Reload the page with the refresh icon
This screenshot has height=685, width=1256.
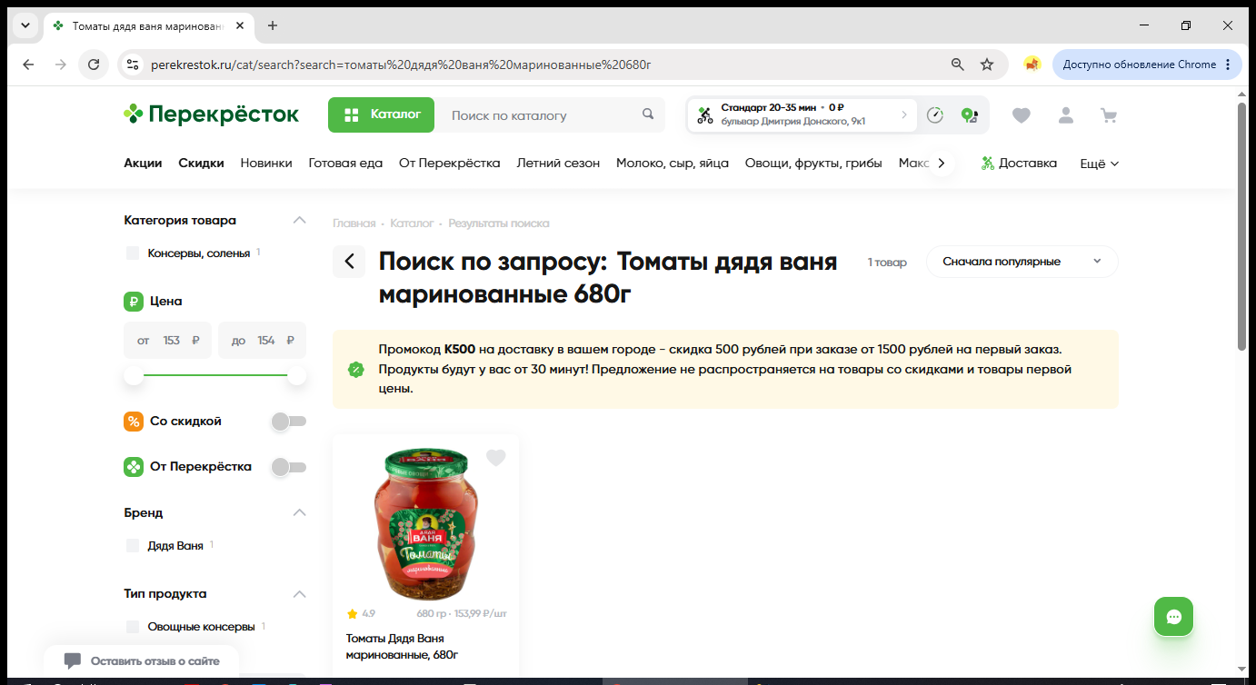coord(93,65)
